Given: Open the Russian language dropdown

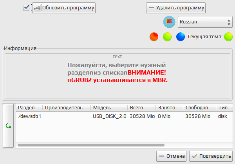Looking at the screenshot, I should point(205,22).
